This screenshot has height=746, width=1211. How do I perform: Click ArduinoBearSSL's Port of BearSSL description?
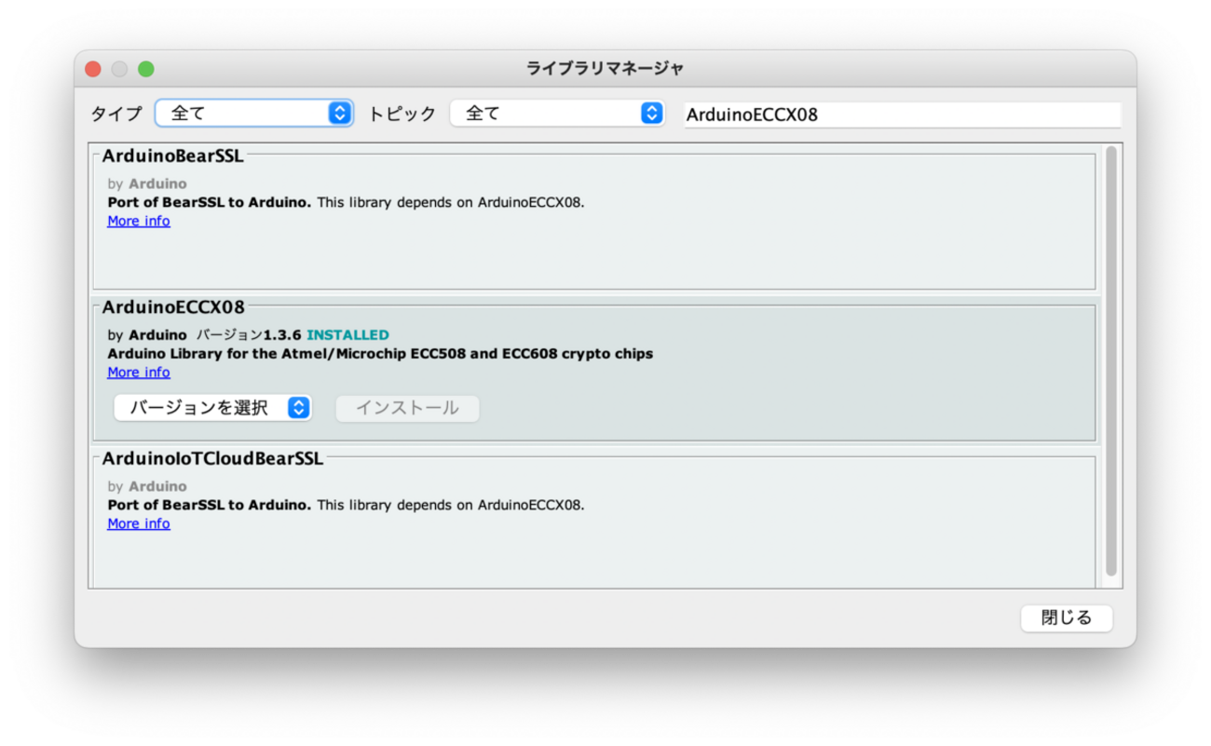tap(346, 202)
